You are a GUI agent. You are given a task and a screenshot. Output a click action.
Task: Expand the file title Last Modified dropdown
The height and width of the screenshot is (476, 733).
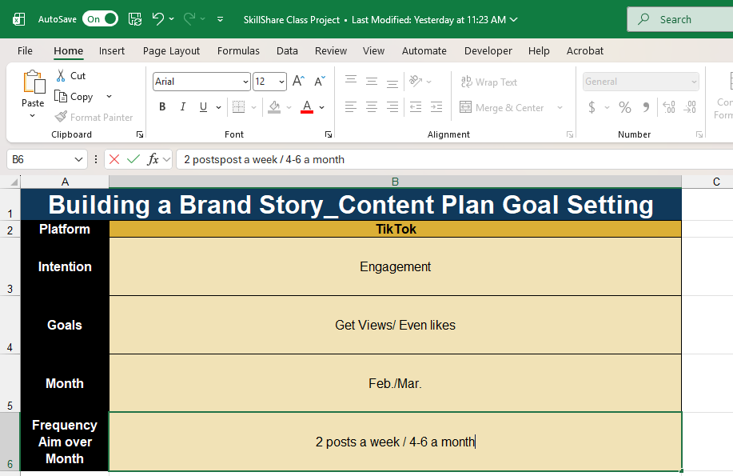[514, 20]
